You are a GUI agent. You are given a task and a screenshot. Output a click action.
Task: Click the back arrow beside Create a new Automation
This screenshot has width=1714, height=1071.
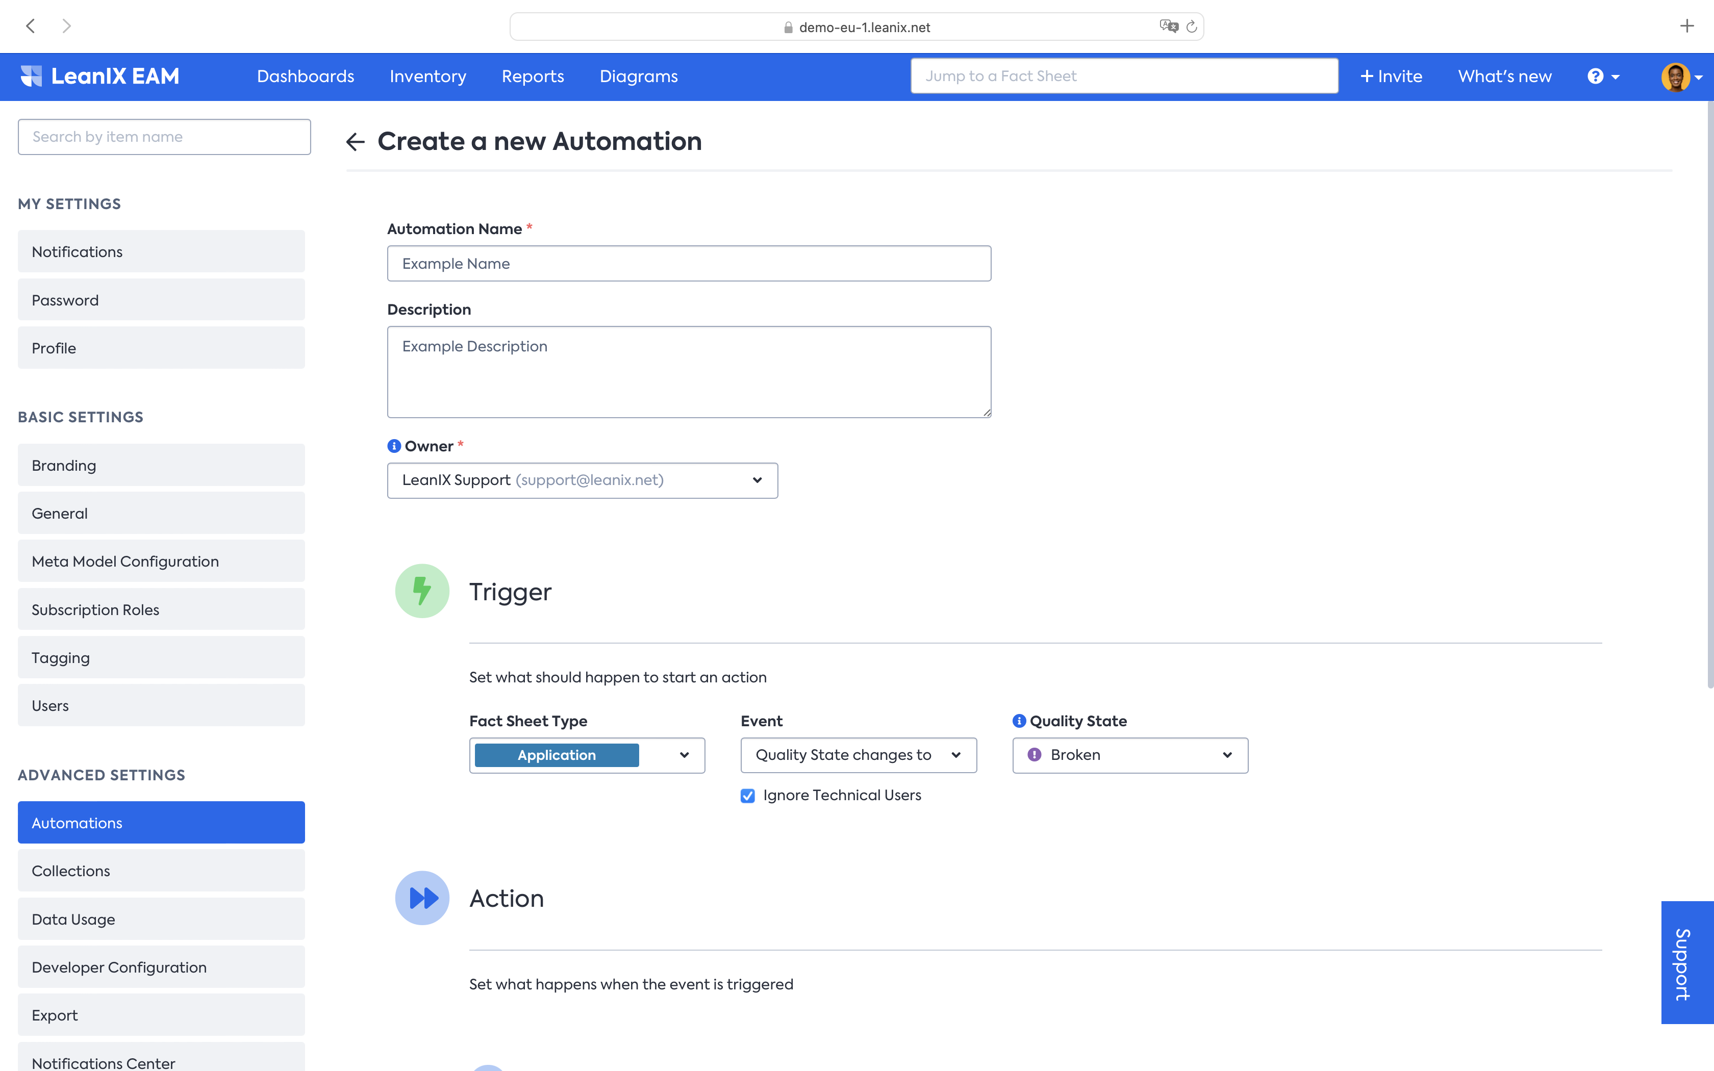(356, 142)
